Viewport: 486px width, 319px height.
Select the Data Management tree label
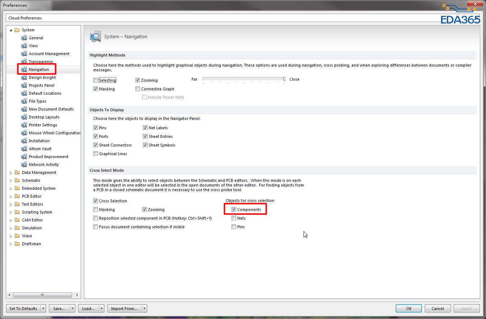click(x=39, y=172)
